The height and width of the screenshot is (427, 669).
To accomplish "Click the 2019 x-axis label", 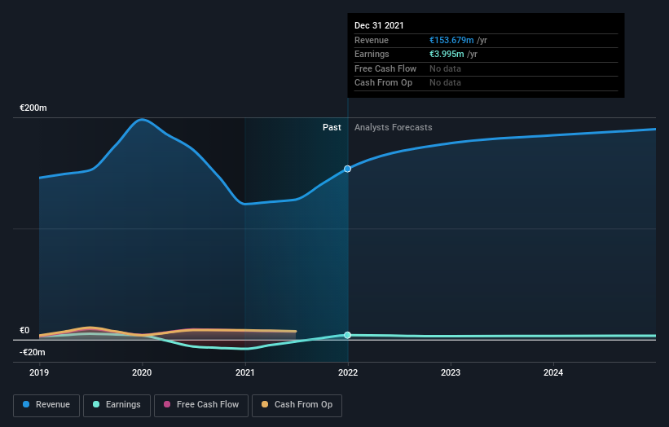I will (x=39, y=372).
